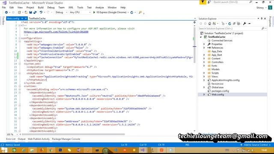Image resolution: width=274 pixels, height=154 pixels.
Task: Click the Open File toolbar icon
Action: pos(26,12)
